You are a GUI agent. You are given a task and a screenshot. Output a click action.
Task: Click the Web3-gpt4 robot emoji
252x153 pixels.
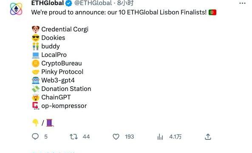point(36,80)
